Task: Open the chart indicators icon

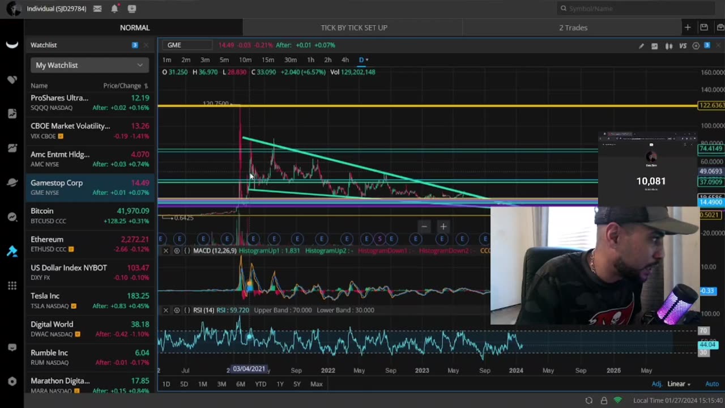Action: tap(654, 46)
